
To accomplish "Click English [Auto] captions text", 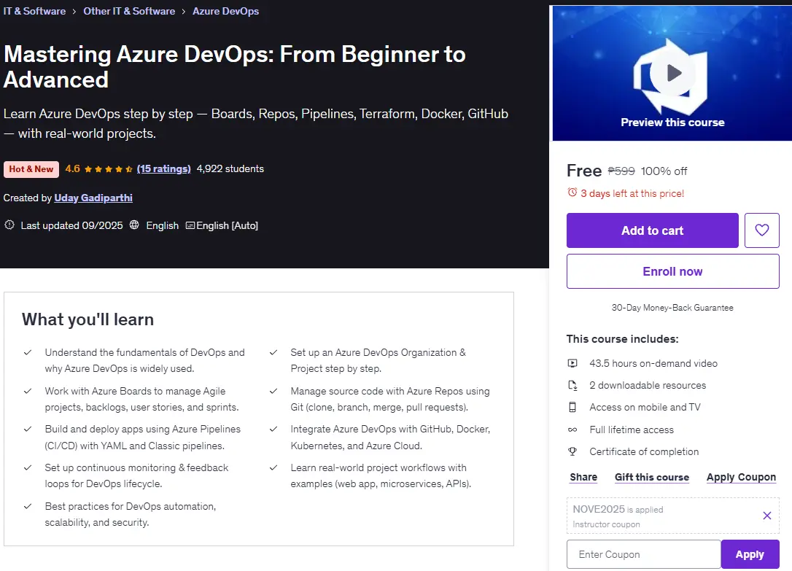I will [228, 225].
